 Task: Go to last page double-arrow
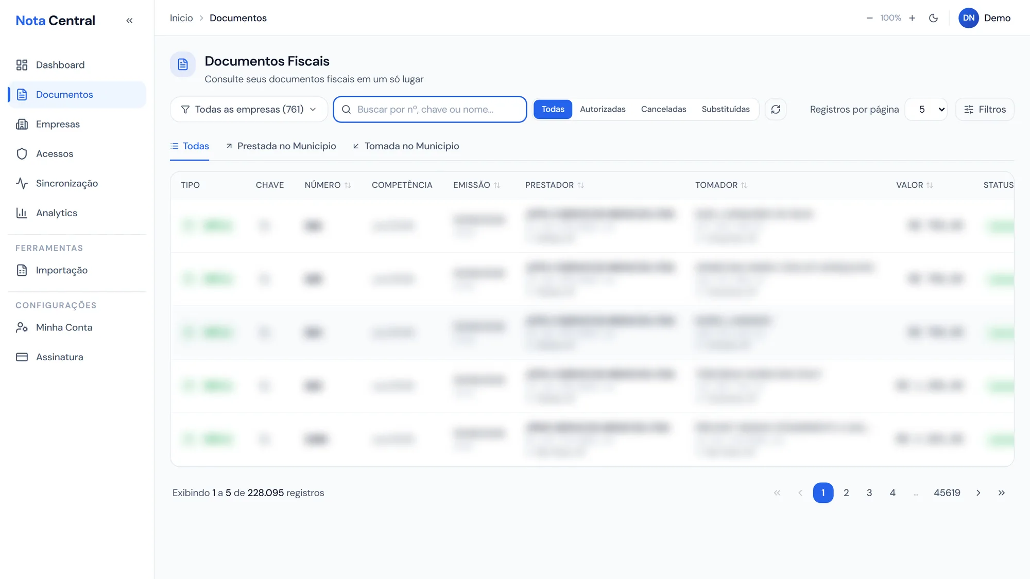click(x=1002, y=493)
